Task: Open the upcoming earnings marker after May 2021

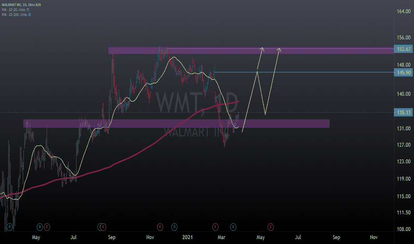Action: 271,227
